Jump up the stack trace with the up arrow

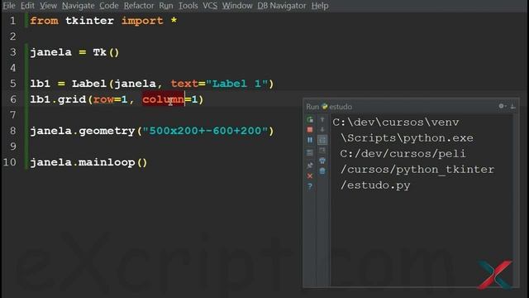(x=322, y=119)
